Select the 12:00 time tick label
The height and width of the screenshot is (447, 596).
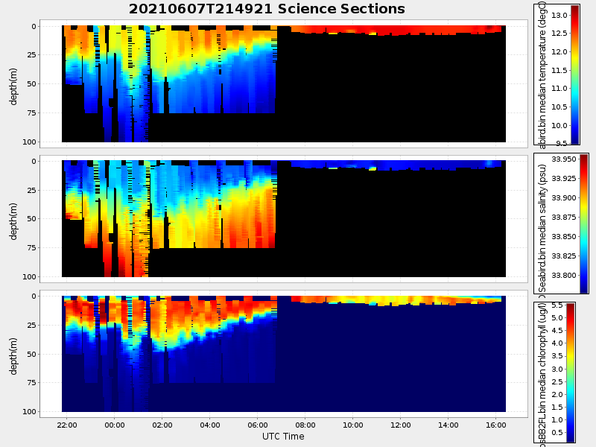click(401, 425)
